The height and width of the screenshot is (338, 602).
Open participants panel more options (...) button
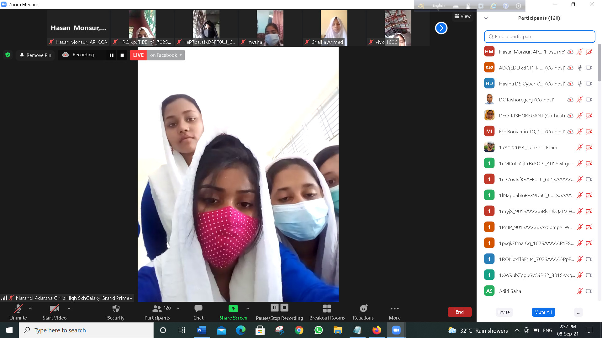tap(578, 312)
